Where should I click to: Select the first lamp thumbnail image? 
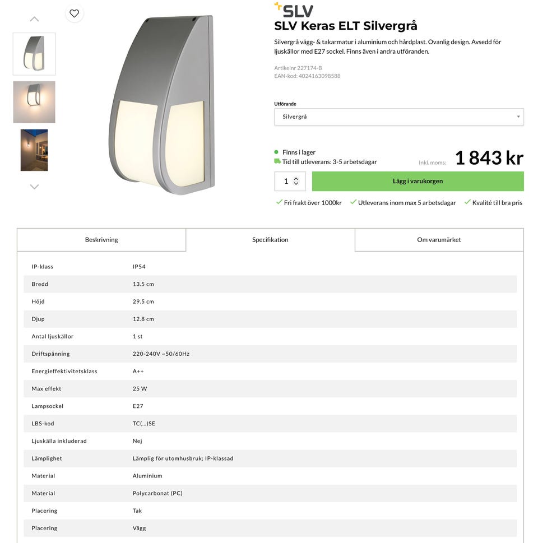(34, 54)
